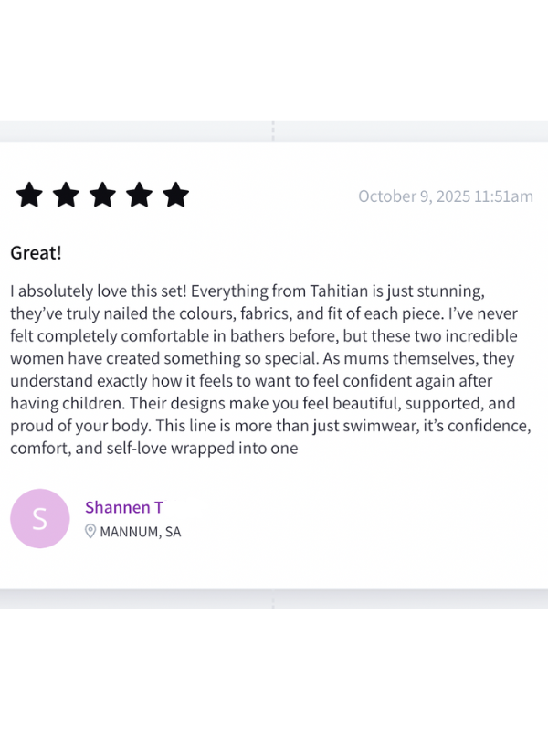
Task: Click the fifth and last rating star
Action: 175,195
